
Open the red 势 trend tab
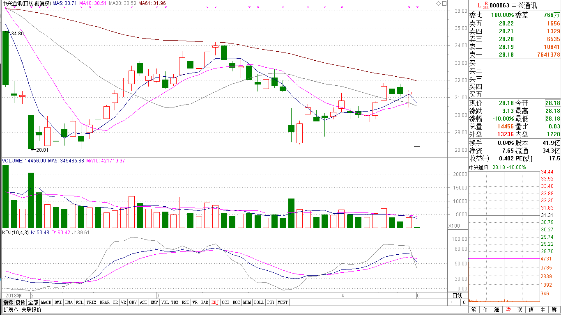coord(508,310)
